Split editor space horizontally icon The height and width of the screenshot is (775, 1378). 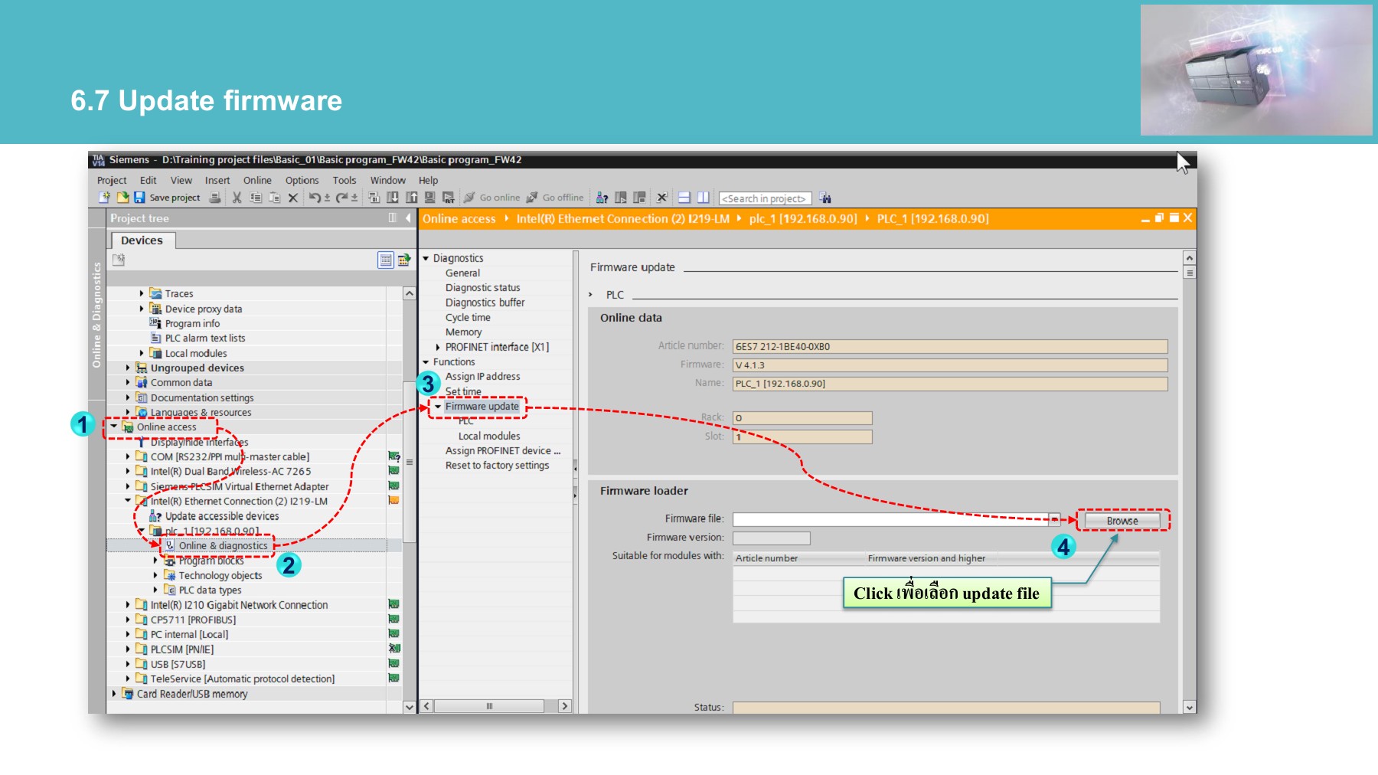click(x=684, y=198)
